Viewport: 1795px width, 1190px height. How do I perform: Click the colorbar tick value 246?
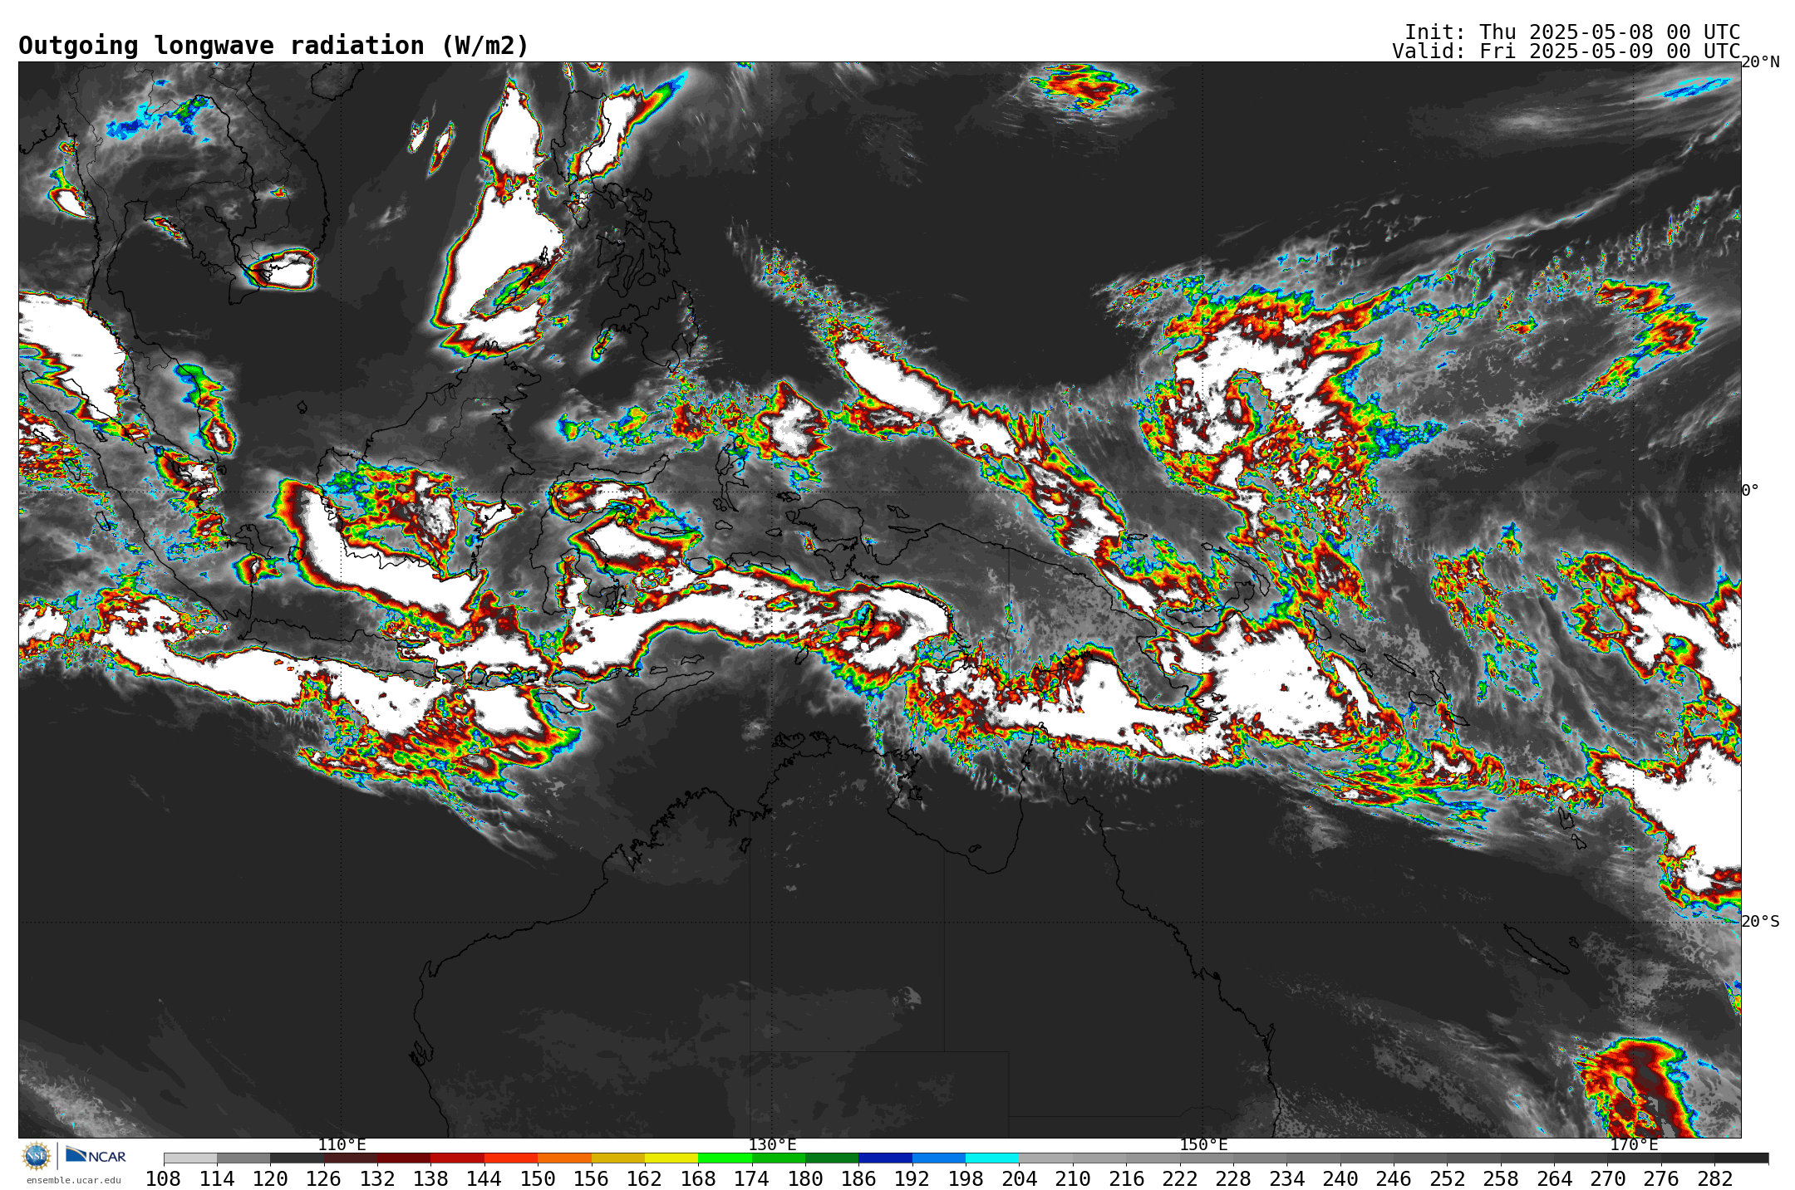pos(1394,1178)
